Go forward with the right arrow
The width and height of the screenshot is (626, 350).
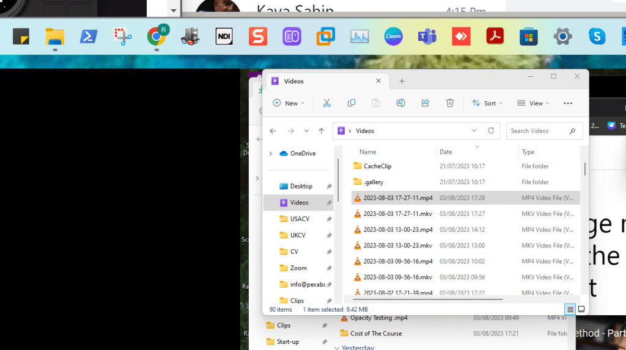[290, 131]
